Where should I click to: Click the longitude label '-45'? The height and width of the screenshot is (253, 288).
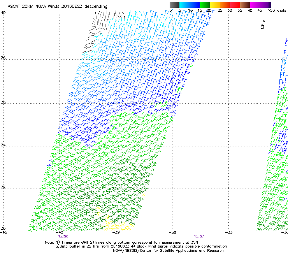(3, 232)
